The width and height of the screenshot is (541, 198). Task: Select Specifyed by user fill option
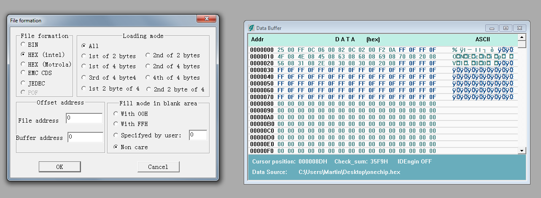116,135
